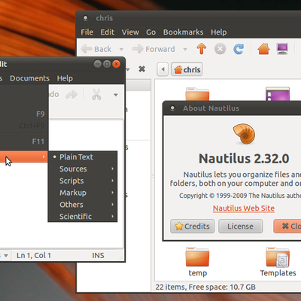This screenshot has width=301, height=301.
Task: Click the INS insert mode indicator
Action: click(98, 255)
